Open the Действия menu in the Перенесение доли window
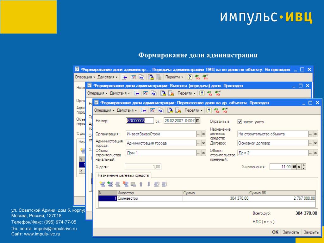The image size is (324, 243). [127, 110]
